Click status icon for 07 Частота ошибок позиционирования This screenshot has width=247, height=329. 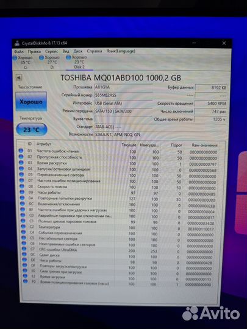coord(22,180)
